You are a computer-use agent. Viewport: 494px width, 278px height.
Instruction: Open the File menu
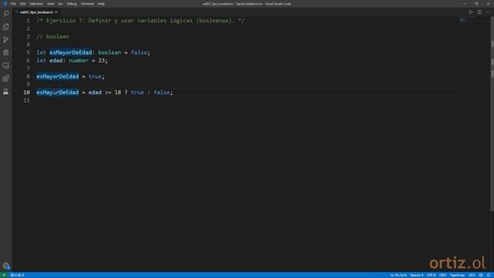[x=13, y=4]
